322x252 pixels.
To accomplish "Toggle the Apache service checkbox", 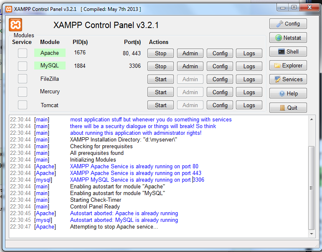I will pos(23,53).
